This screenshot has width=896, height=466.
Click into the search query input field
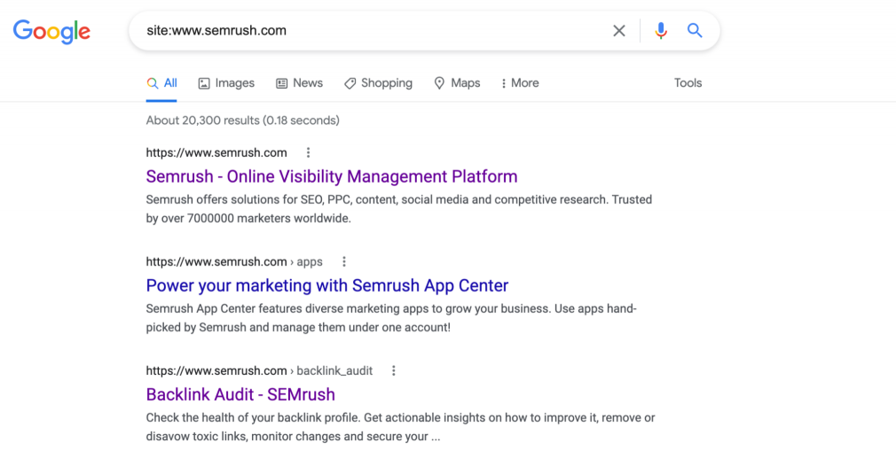[372, 31]
